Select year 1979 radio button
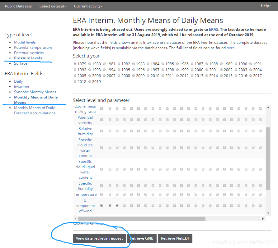The height and width of the screenshot is (248, 278). pos(75,64)
